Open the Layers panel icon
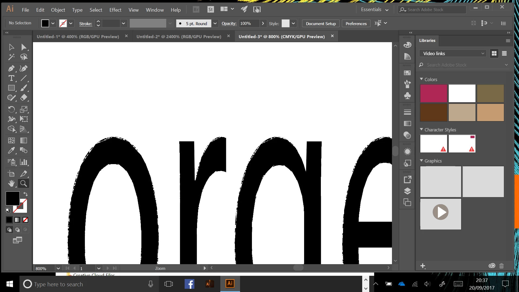The width and height of the screenshot is (519, 292). 407,191
